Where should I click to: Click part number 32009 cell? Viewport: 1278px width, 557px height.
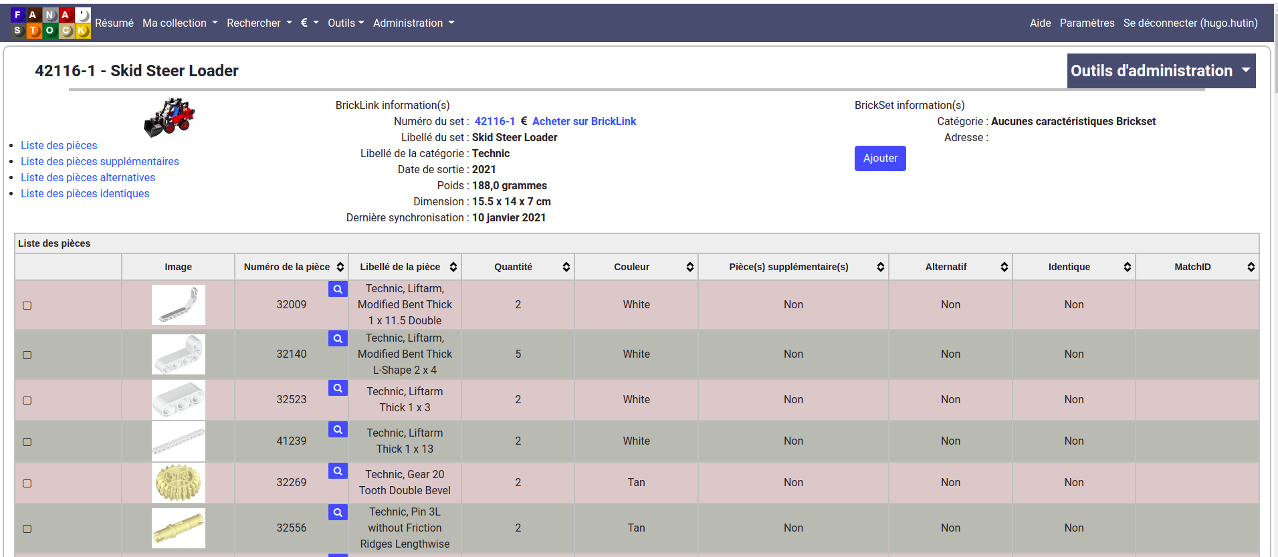pyautogui.click(x=292, y=305)
